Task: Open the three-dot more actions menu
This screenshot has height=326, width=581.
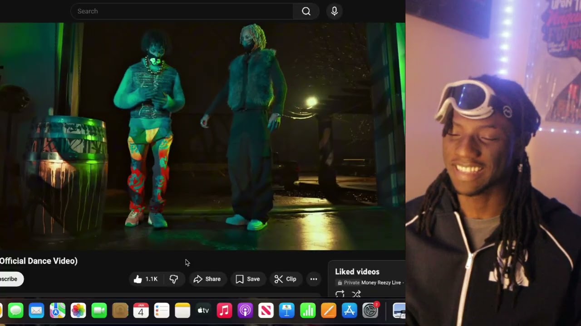Action: coord(314,279)
